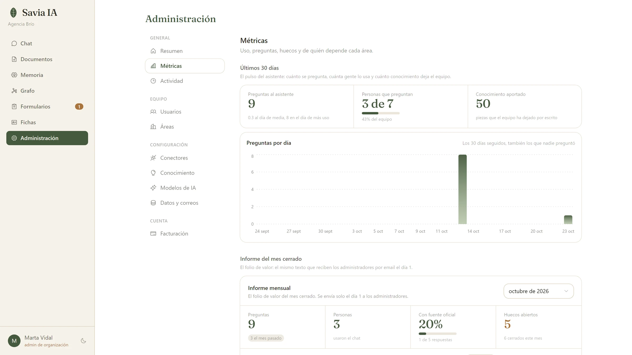The height and width of the screenshot is (355, 632).
Task: Open the Chat speech bubble icon
Action: pos(14,43)
